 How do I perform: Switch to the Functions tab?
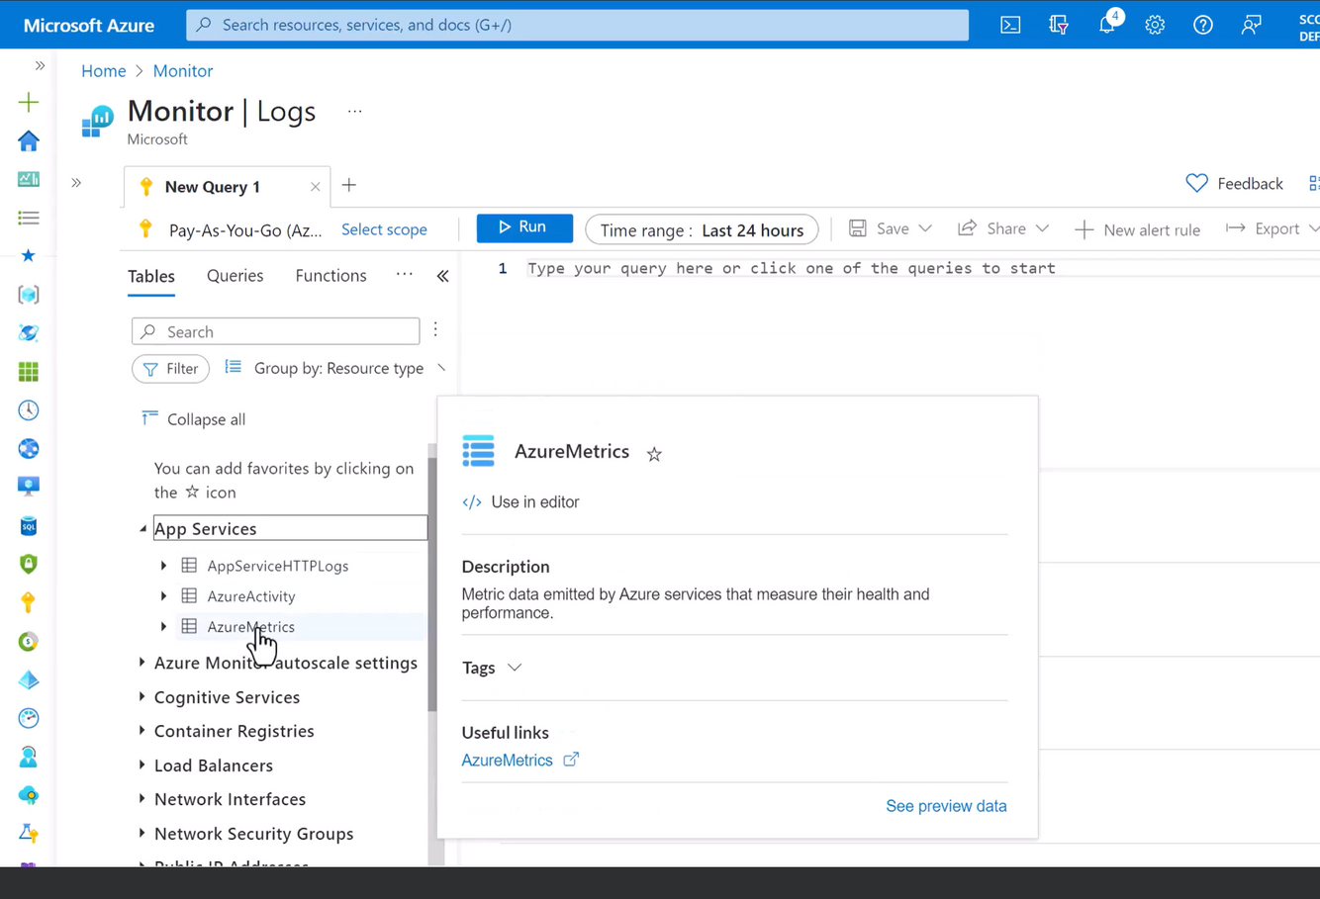pos(330,276)
